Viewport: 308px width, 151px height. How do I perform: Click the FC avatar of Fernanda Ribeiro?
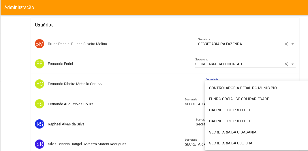[40, 84]
